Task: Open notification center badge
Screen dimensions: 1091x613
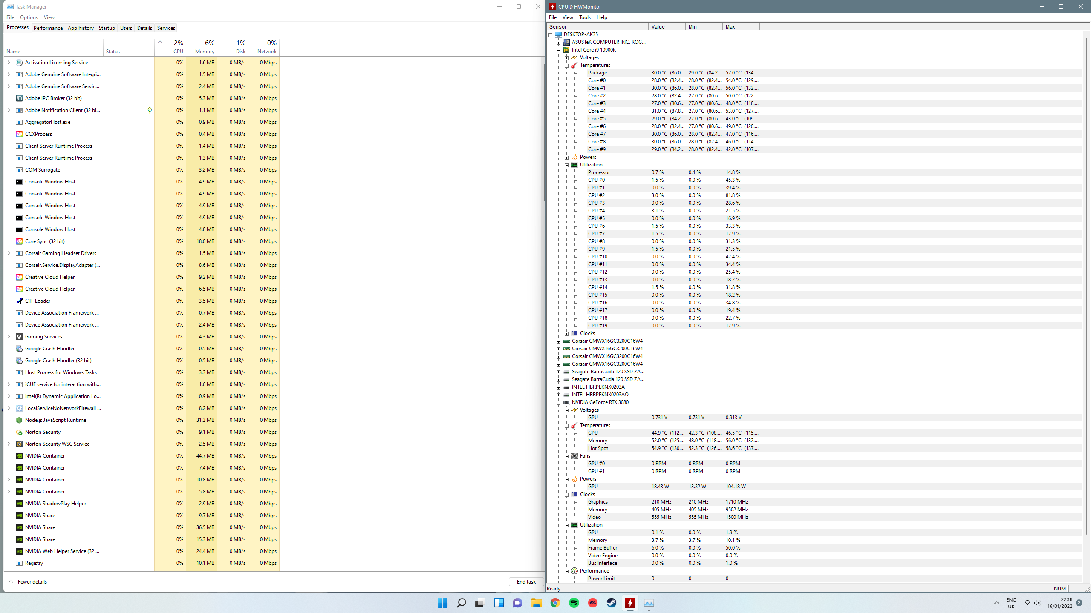Action: pyautogui.click(x=1079, y=603)
